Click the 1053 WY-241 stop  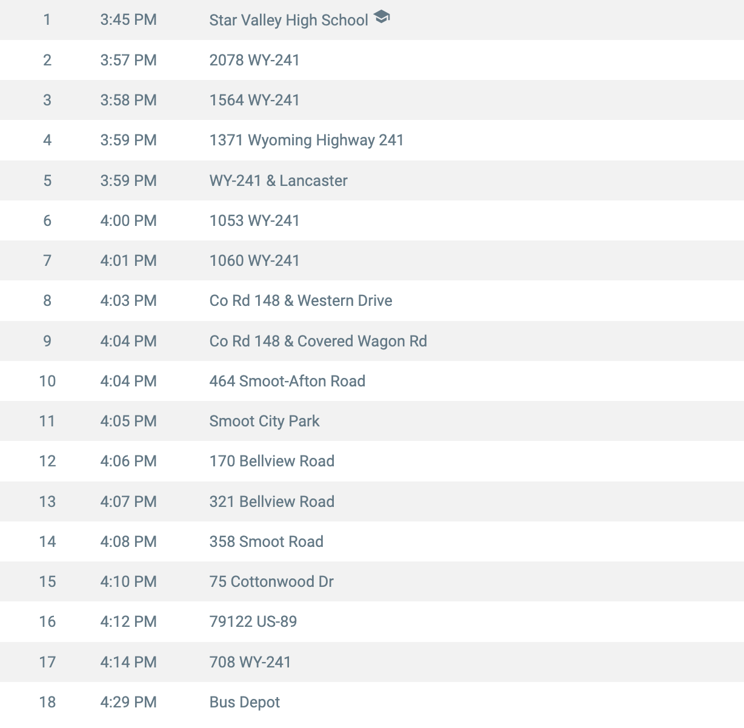pyautogui.click(x=254, y=220)
